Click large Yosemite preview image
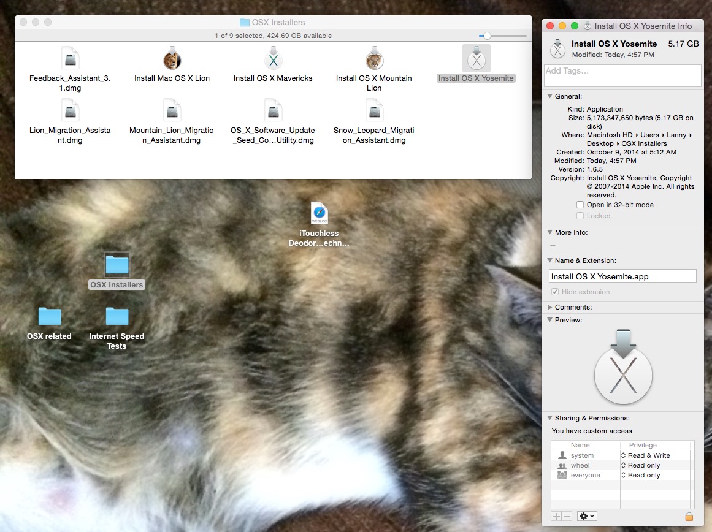 coord(623,367)
